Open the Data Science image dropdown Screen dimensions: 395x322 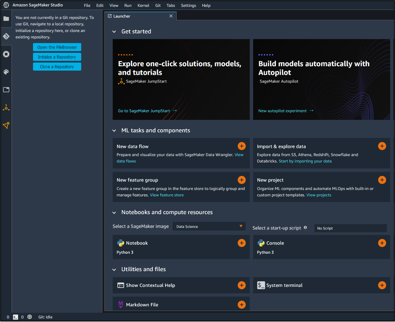pyautogui.click(x=209, y=226)
